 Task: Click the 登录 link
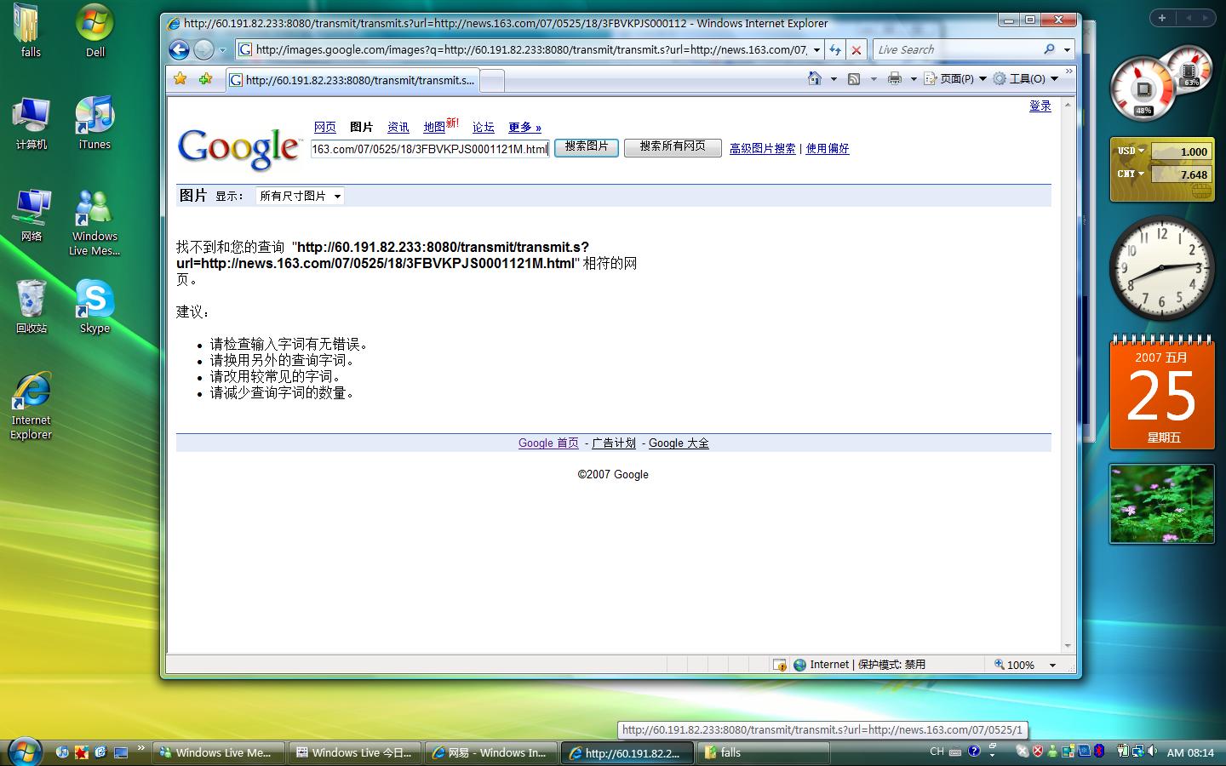coord(1040,106)
